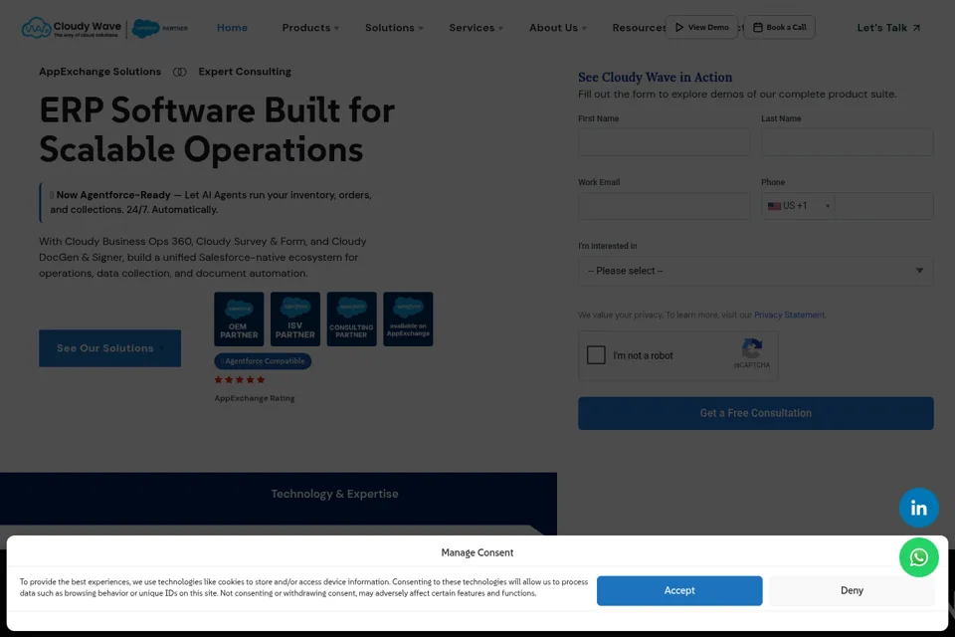Deny cookies in Manage Consent
The width and height of the screenshot is (955, 637).
[x=852, y=590]
